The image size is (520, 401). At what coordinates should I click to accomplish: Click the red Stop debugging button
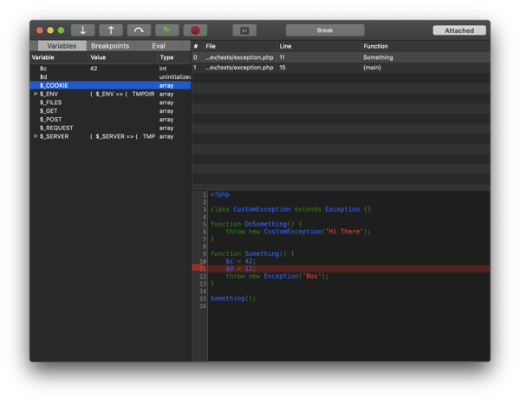tap(195, 30)
